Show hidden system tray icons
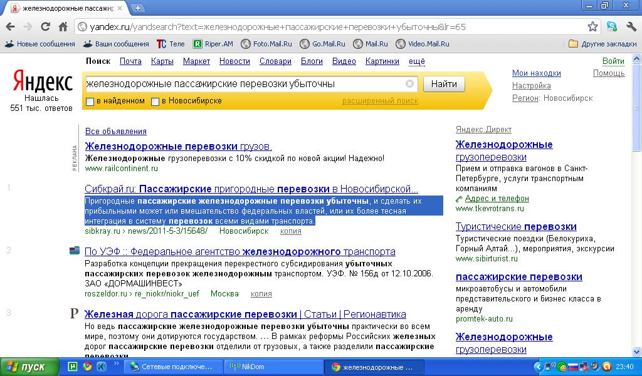 [x=539, y=367]
